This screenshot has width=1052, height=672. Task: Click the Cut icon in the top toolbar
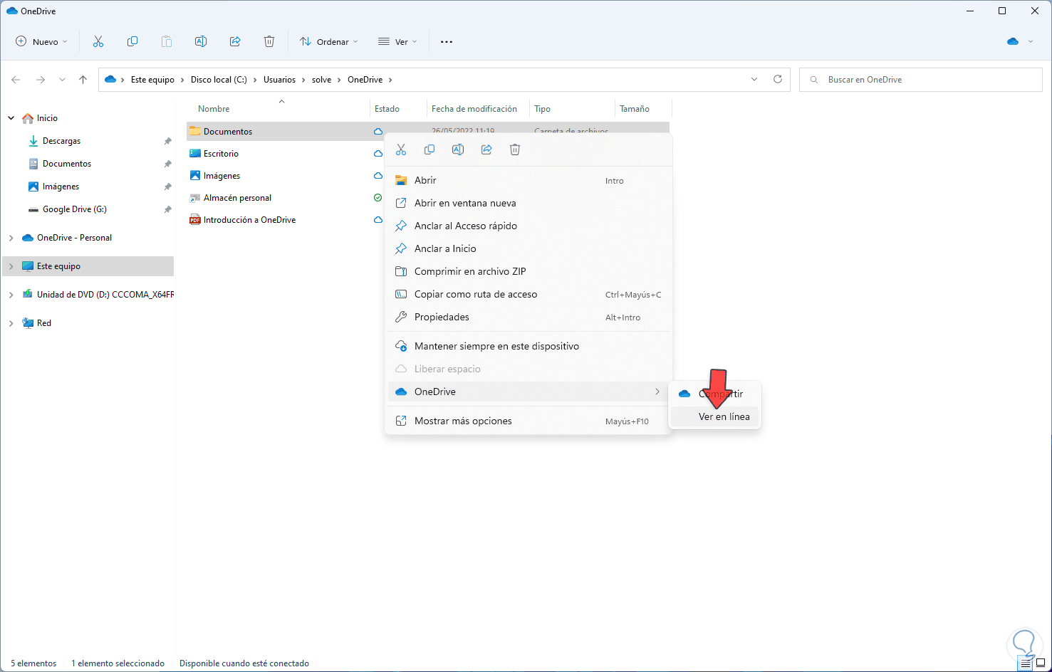pyautogui.click(x=98, y=41)
